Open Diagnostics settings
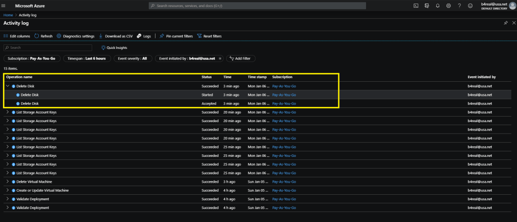 click(76, 36)
